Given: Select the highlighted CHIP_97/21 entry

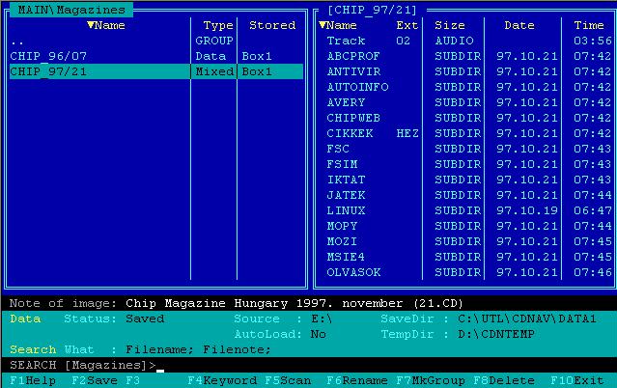Looking at the screenshot, I should (x=156, y=71).
